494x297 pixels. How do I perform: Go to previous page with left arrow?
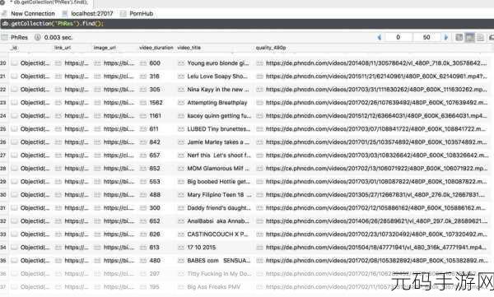pos(380,38)
